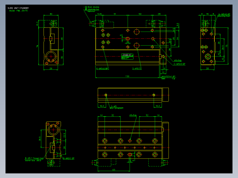The width and height of the screenshot is (238, 178).
Task: Click the '50' dimension above front view
Action: (x=140, y=14)
